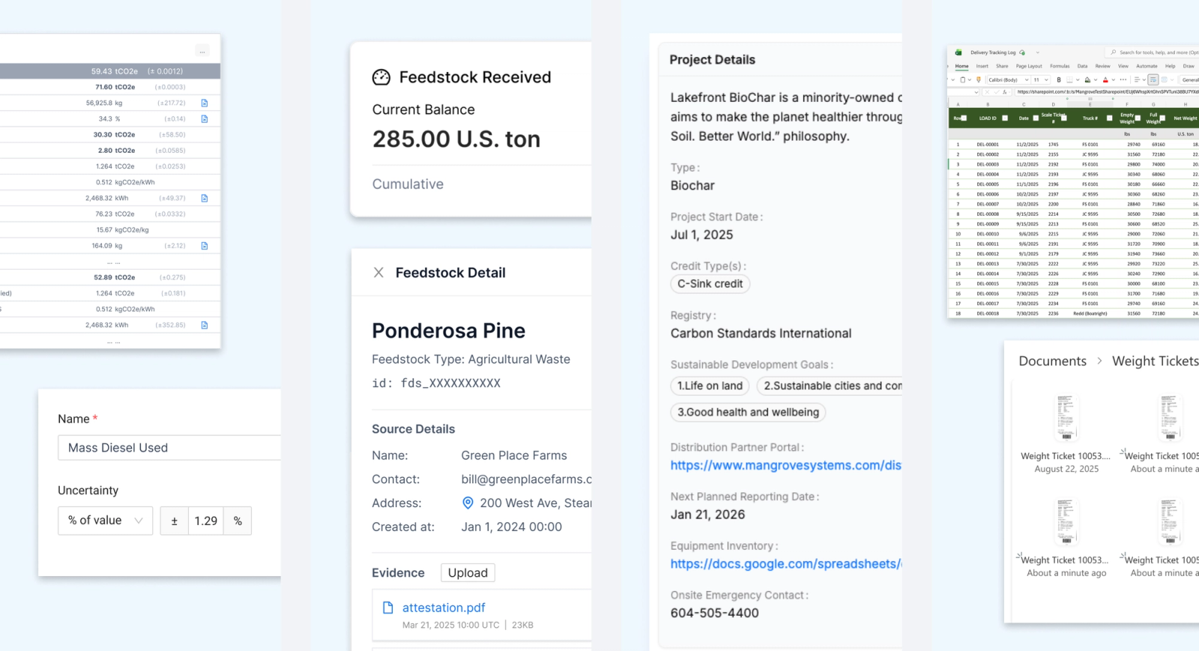1199x651 pixels.
Task: Open the ellipsis menu on the emissions table
Action: click(x=202, y=51)
